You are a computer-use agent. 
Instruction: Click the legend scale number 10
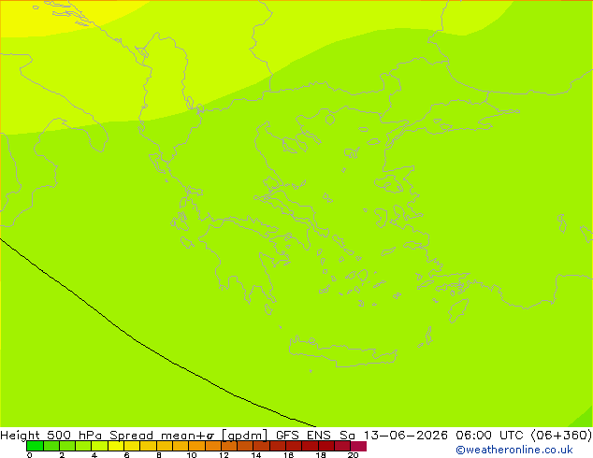click(x=192, y=455)
